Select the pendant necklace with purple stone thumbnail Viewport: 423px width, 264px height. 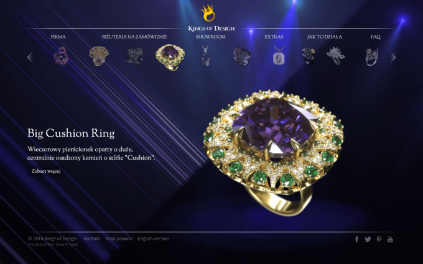click(x=279, y=55)
